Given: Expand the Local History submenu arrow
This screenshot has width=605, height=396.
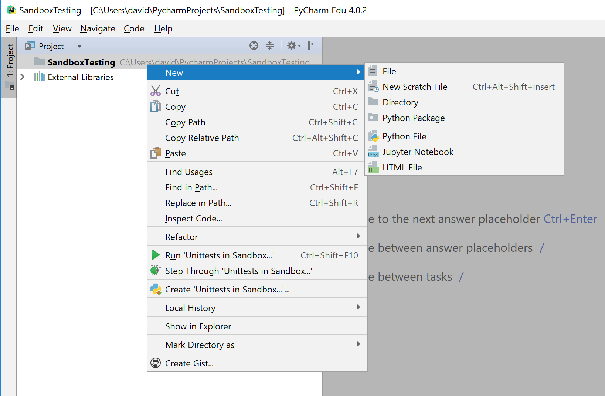Looking at the screenshot, I should point(358,307).
